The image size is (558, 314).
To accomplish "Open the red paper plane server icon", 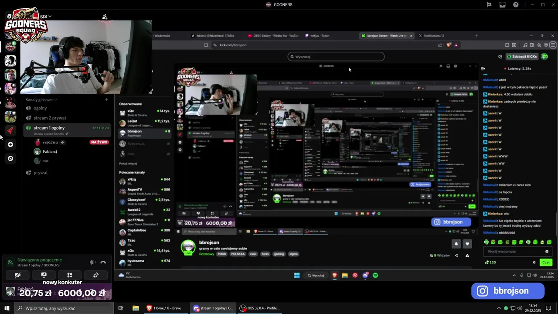I will [x=10, y=130].
